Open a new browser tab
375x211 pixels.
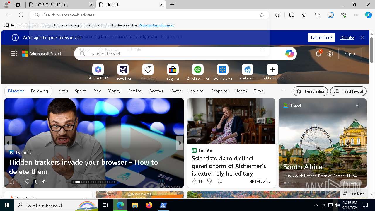coord(172,5)
